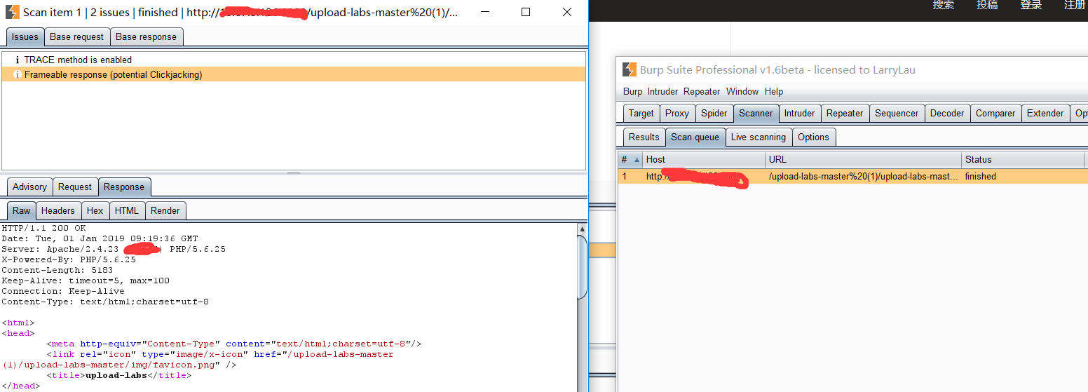The width and height of the screenshot is (1088, 392).
Task: Click the info icon beside the TRACE method issue
Action: 17,60
